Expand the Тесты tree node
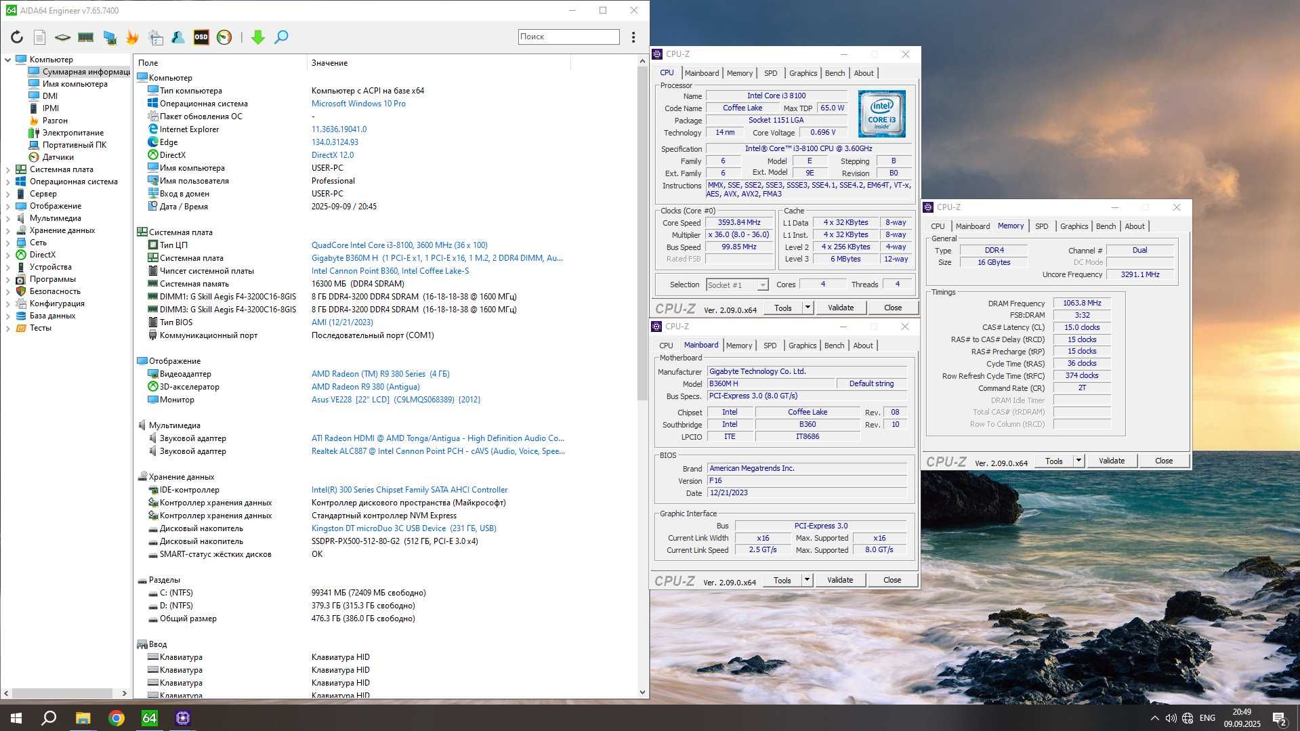 [7, 328]
